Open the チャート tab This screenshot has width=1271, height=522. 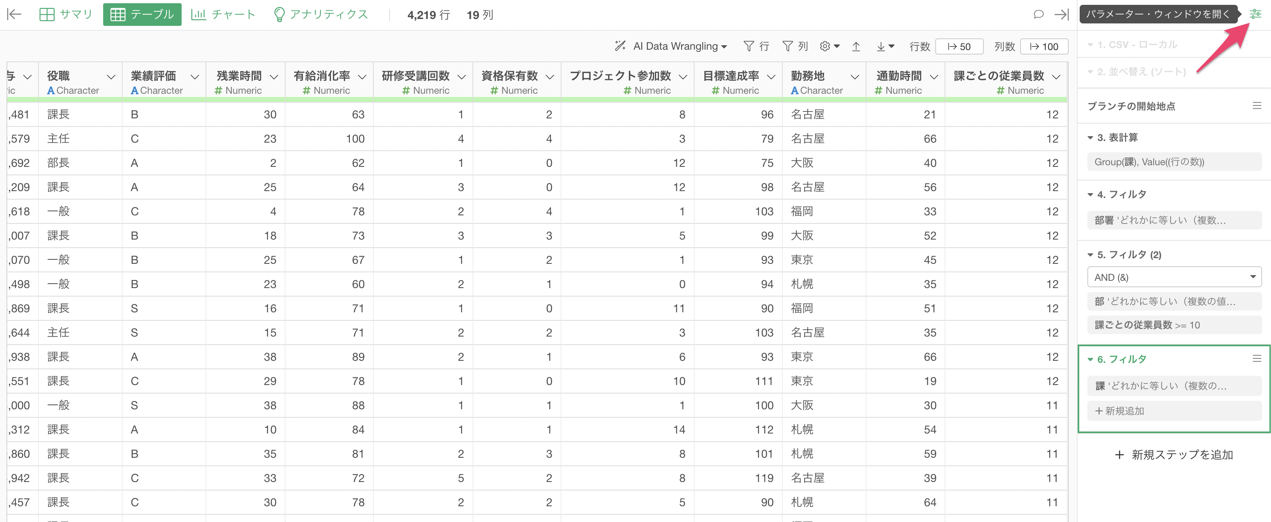coord(223,14)
